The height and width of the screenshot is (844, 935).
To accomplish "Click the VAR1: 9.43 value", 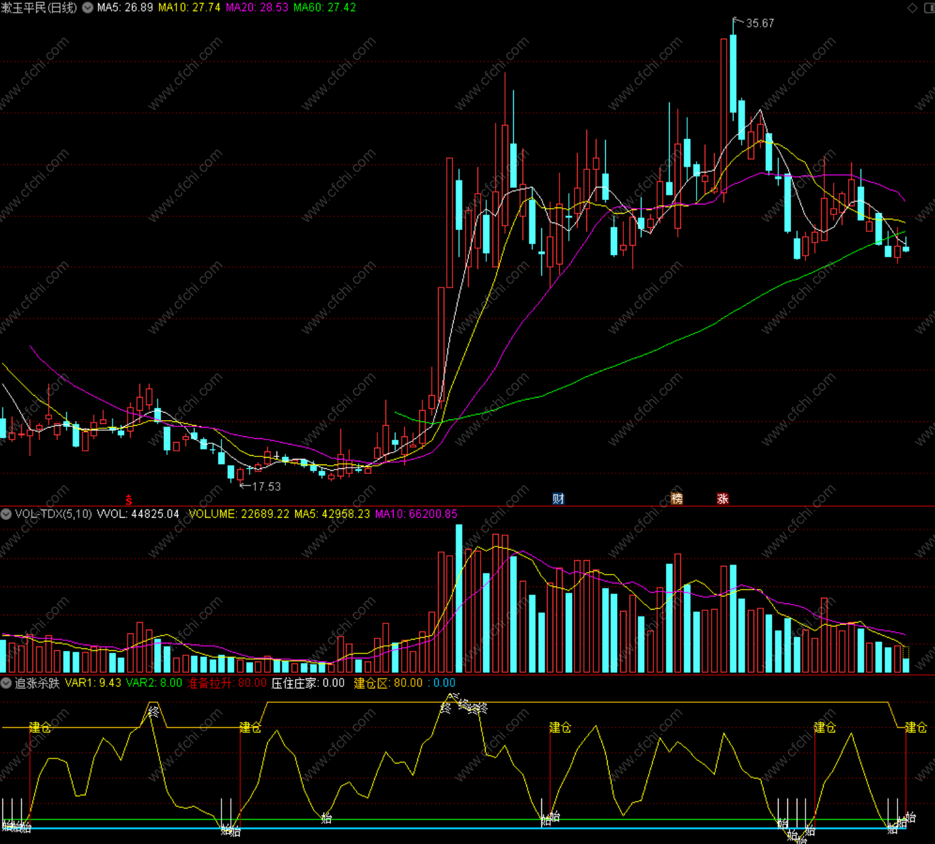I will click(x=93, y=683).
